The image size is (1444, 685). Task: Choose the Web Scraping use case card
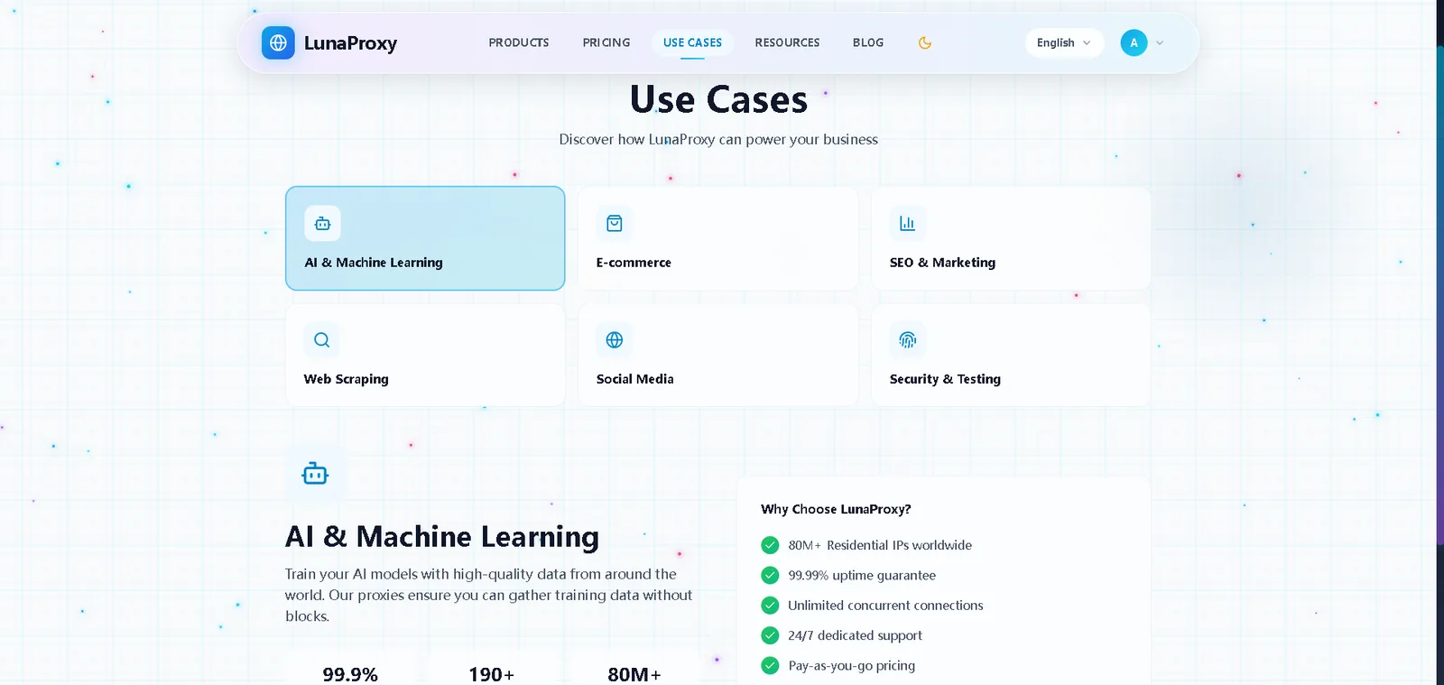(x=425, y=355)
